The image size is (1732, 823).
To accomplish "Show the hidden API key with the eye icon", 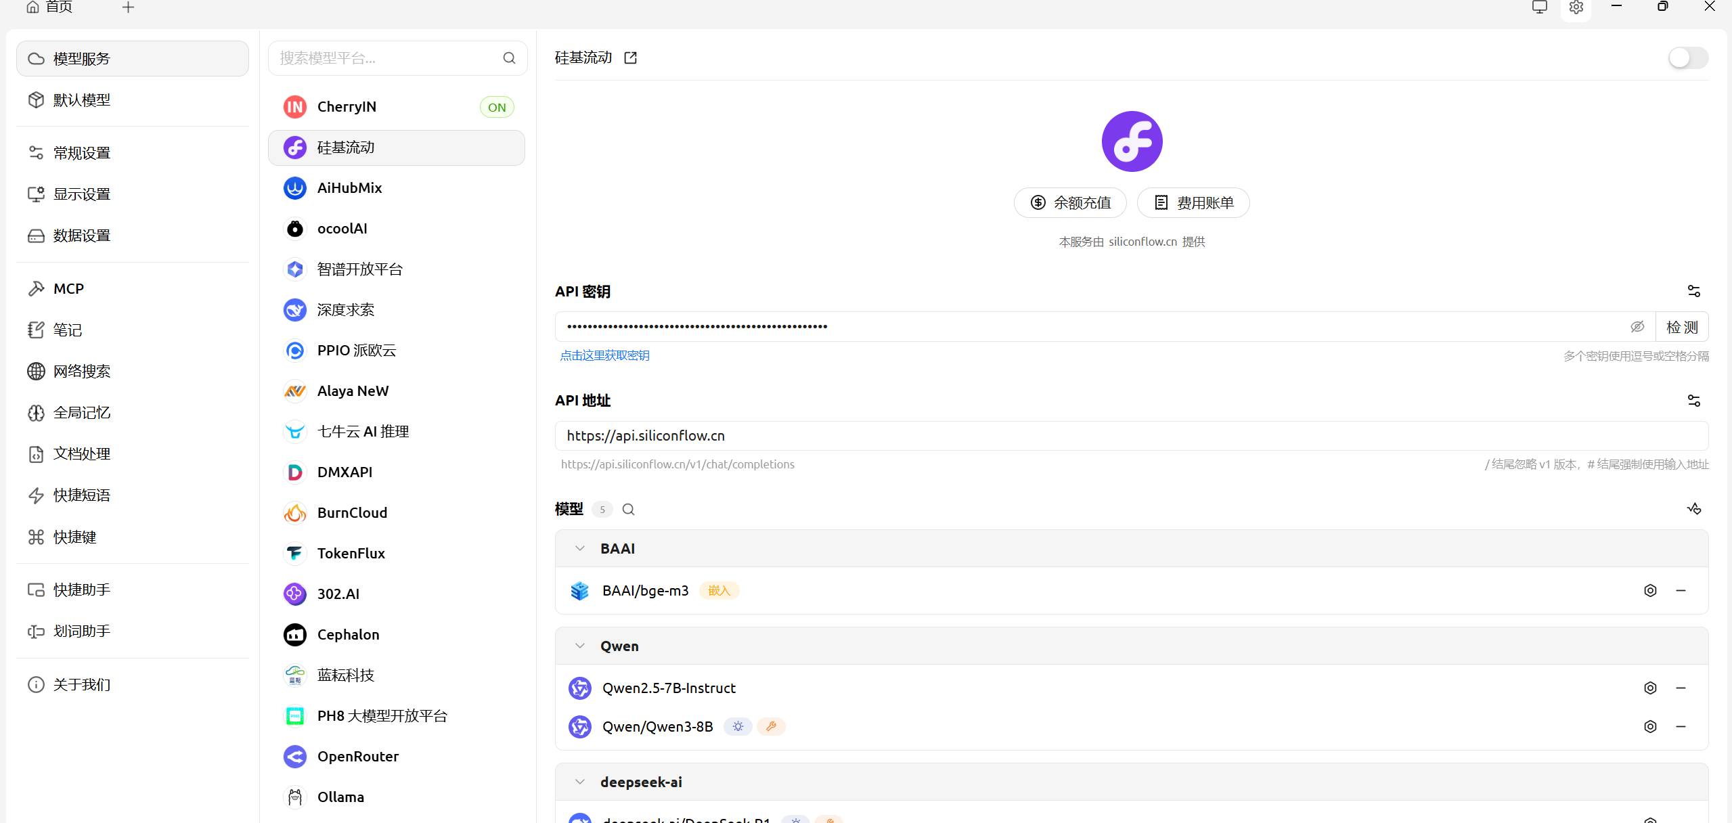I will [x=1637, y=327].
